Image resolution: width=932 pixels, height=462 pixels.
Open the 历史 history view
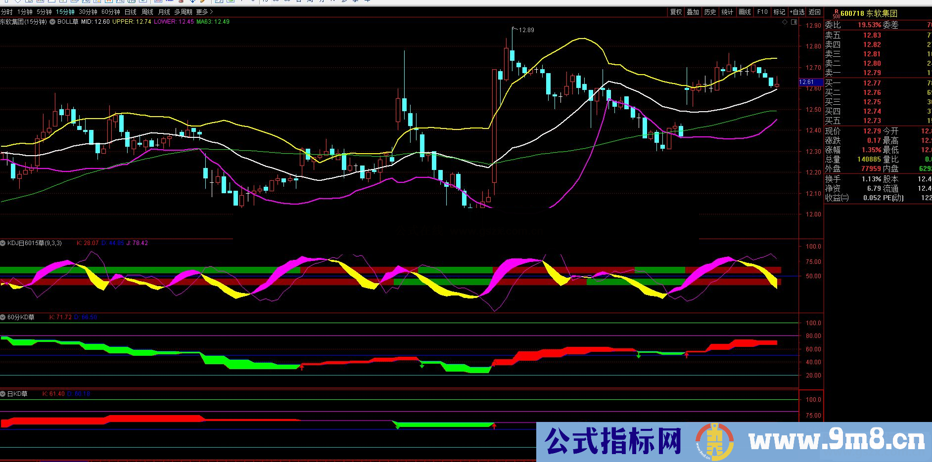(x=710, y=11)
